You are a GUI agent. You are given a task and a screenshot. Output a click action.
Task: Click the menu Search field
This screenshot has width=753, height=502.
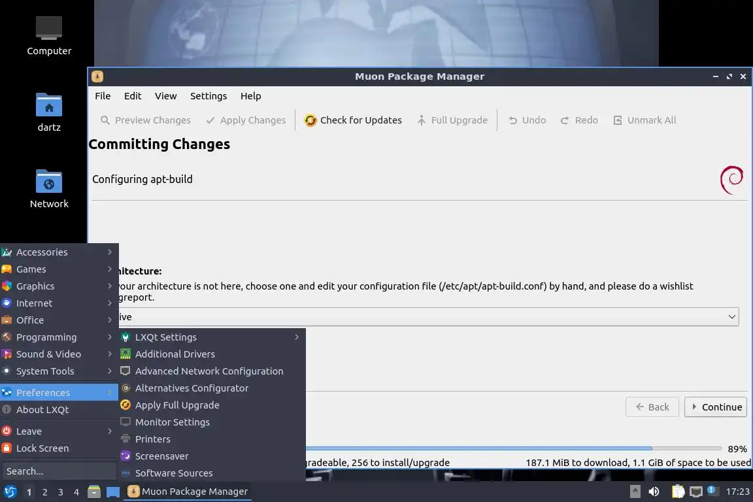59,471
